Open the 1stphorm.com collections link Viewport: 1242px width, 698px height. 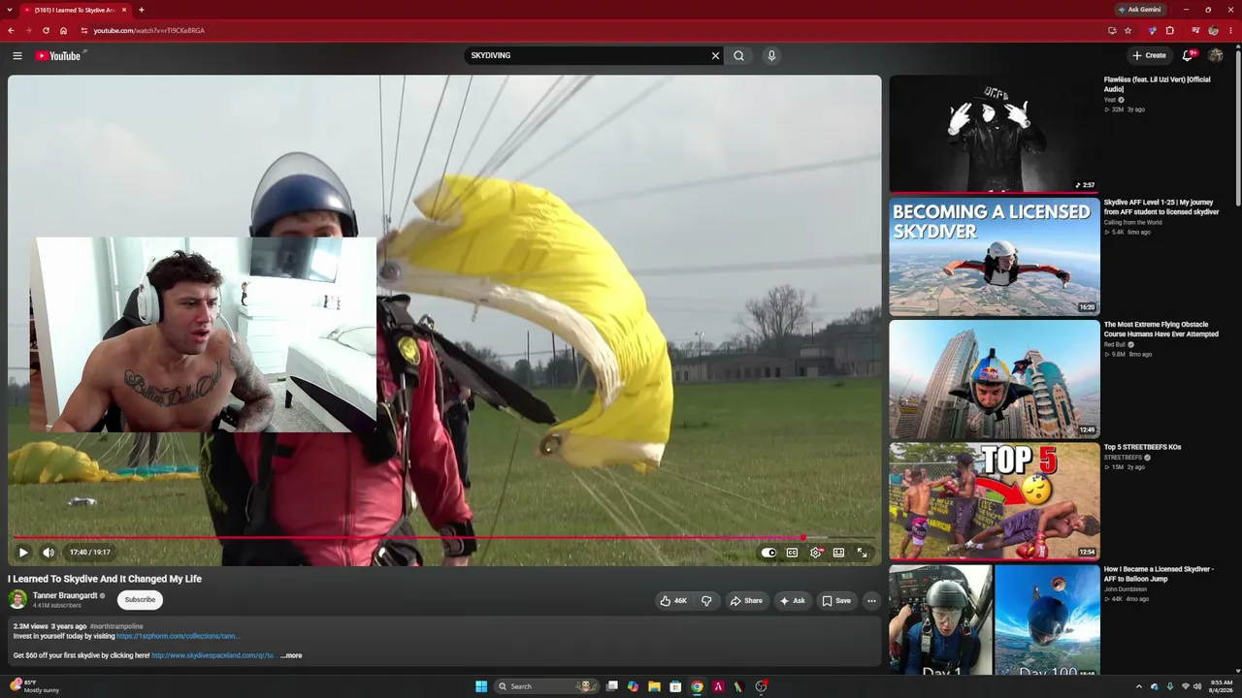click(x=178, y=636)
